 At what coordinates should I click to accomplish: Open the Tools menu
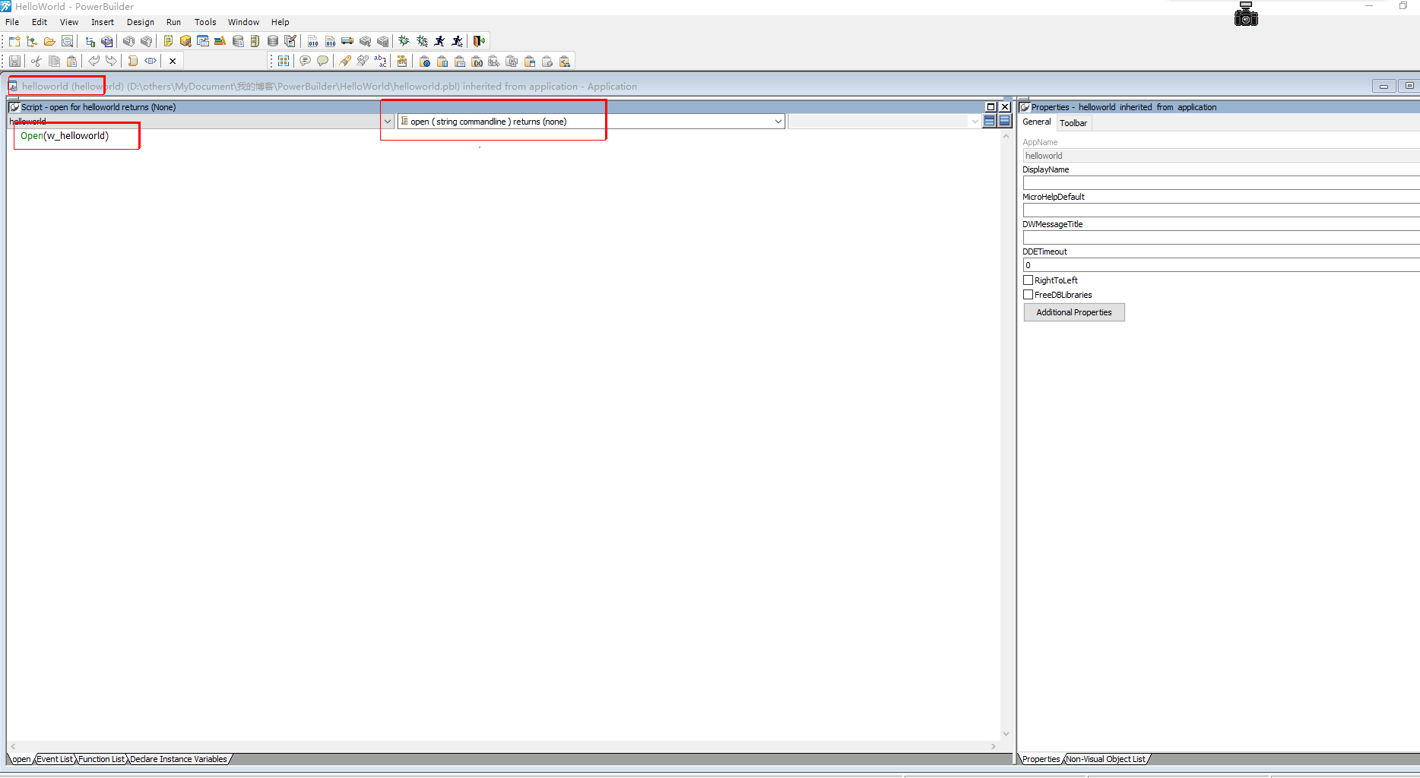pyautogui.click(x=205, y=22)
